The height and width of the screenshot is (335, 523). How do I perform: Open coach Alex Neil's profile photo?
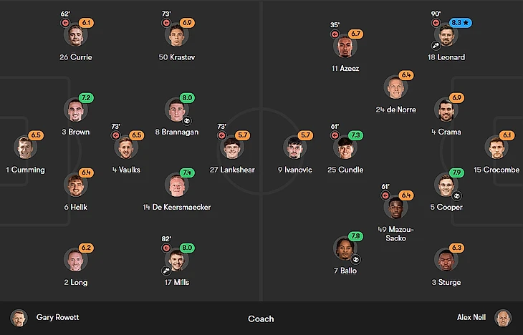[504, 318]
